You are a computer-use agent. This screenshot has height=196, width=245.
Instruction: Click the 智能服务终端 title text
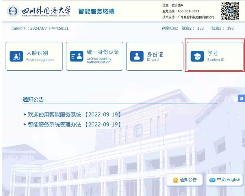point(96,11)
